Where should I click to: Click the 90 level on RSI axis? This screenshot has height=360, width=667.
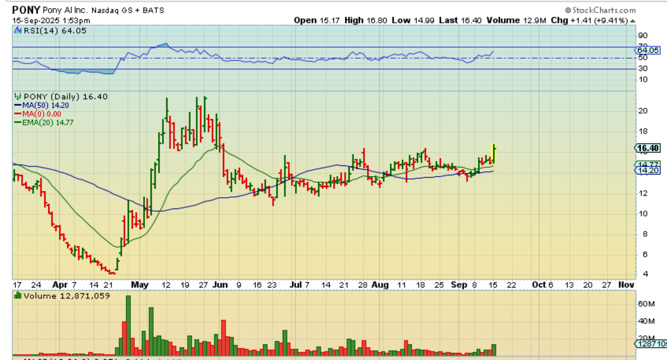643,35
